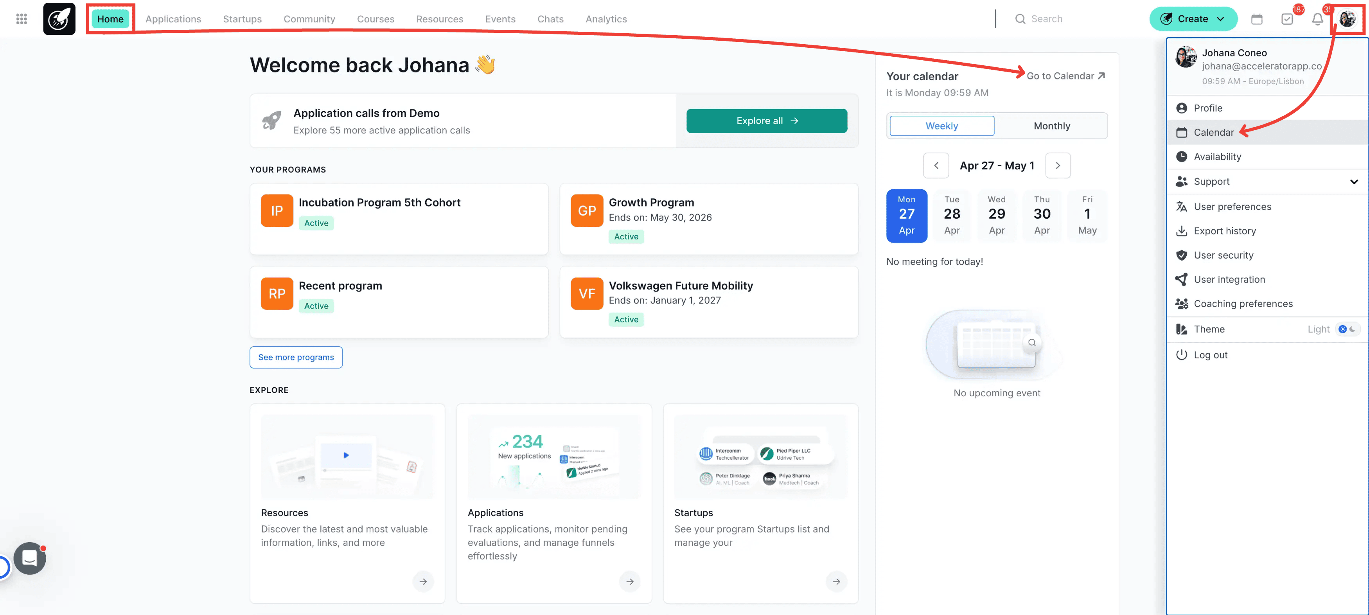Open the chat support bubble icon
The width and height of the screenshot is (1369, 615).
30,557
